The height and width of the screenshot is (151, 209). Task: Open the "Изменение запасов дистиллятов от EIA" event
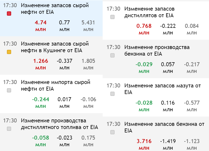149,12
